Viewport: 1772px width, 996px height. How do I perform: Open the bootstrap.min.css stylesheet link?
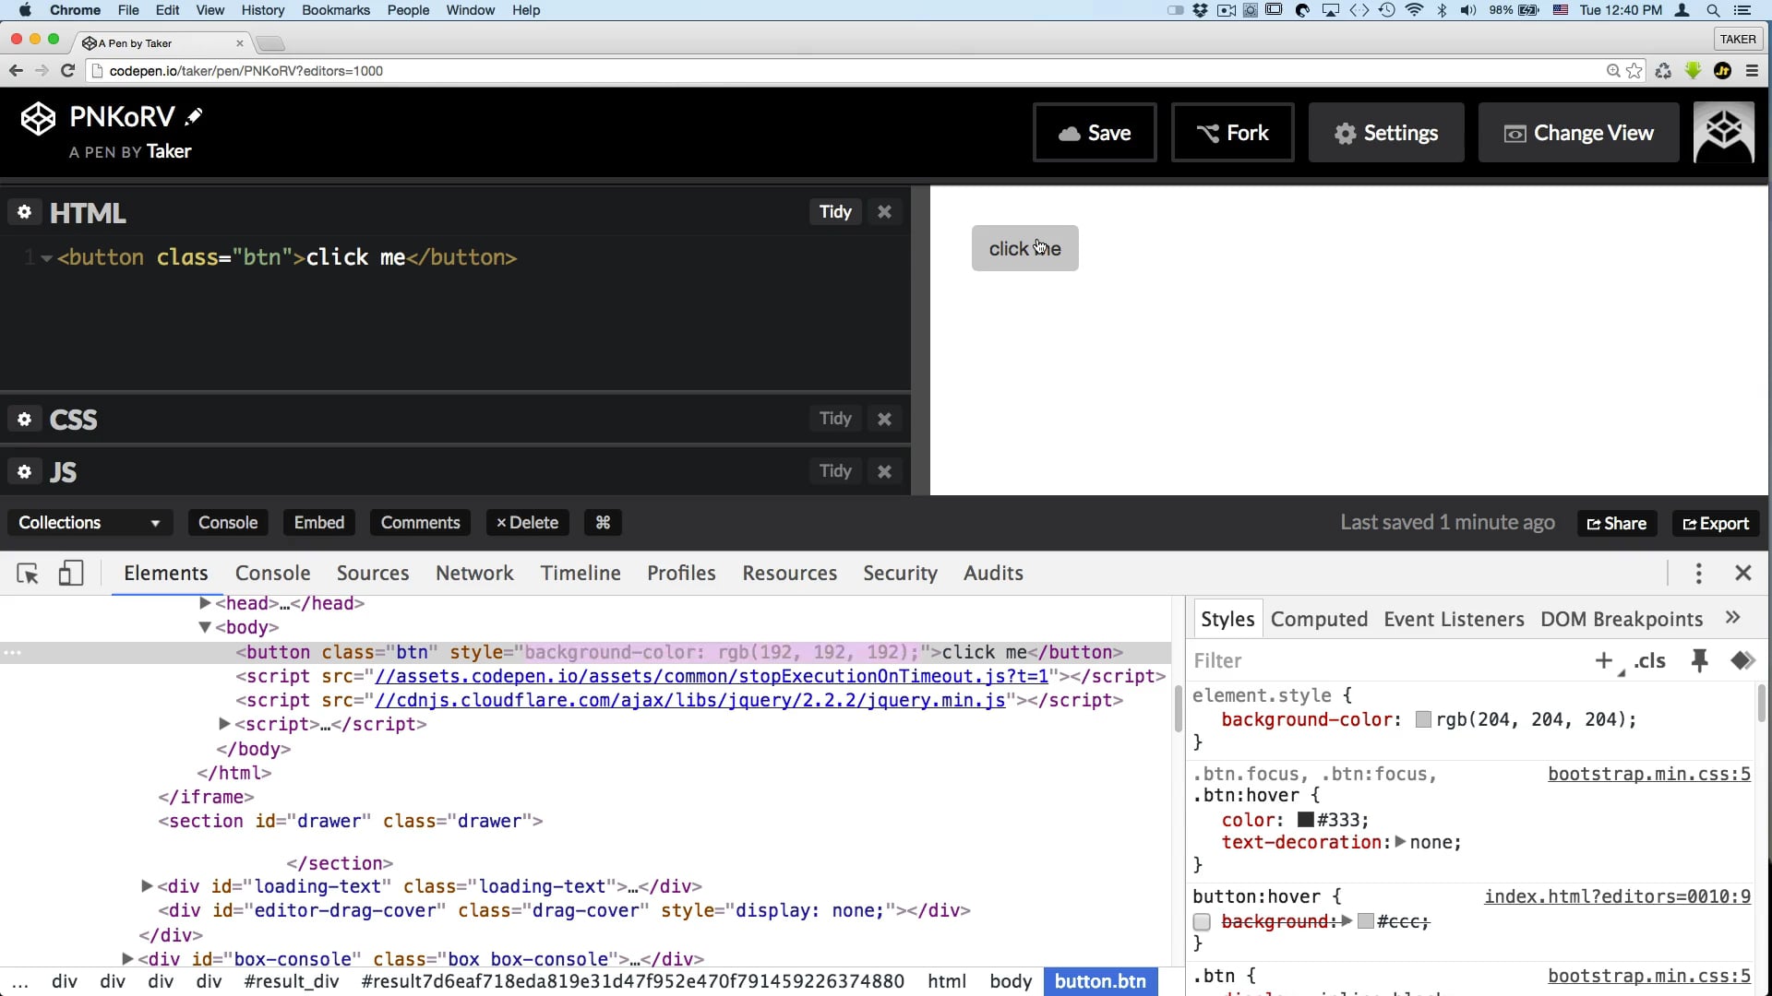[x=1648, y=774]
